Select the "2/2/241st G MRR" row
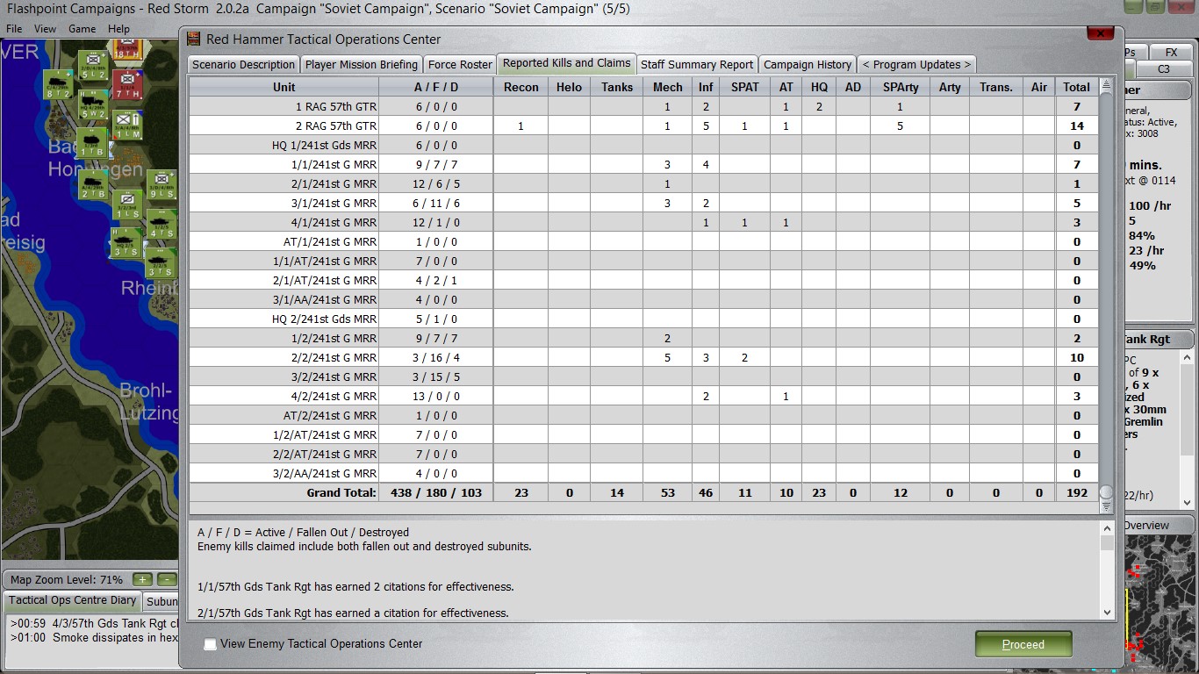Viewport: 1199px width, 674px height. [x=643, y=357]
